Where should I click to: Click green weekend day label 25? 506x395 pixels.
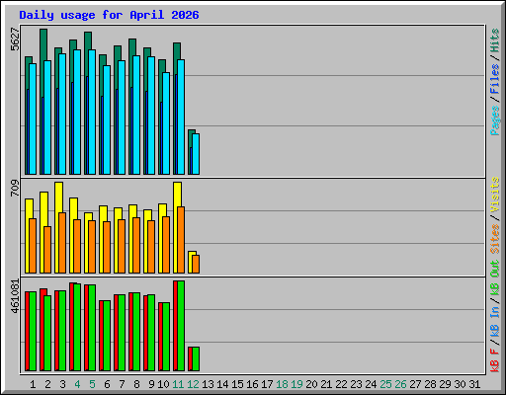tap(385, 384)
